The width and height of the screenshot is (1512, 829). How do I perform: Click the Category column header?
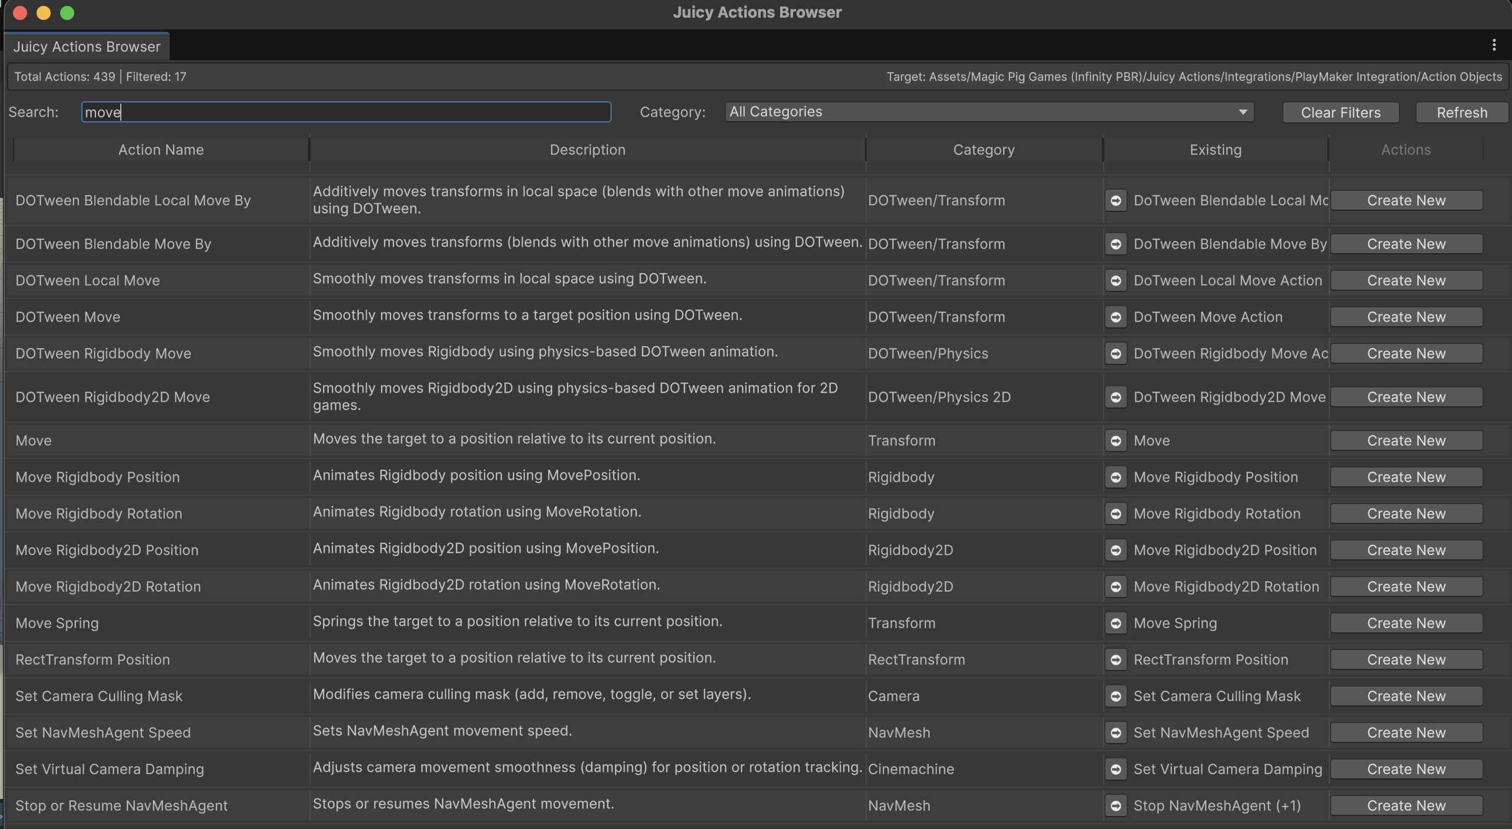tap(983, 150)
